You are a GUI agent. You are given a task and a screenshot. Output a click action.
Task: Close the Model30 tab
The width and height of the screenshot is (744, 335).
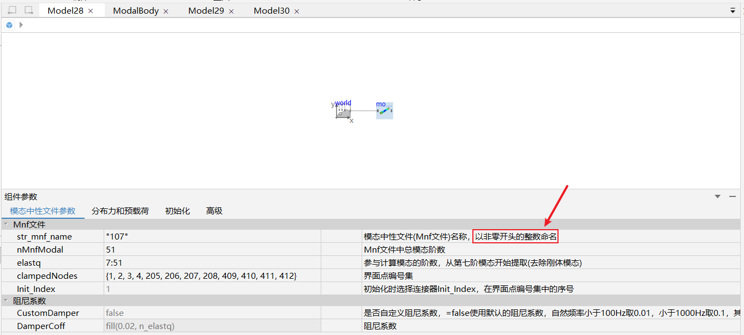pos(297,11)
